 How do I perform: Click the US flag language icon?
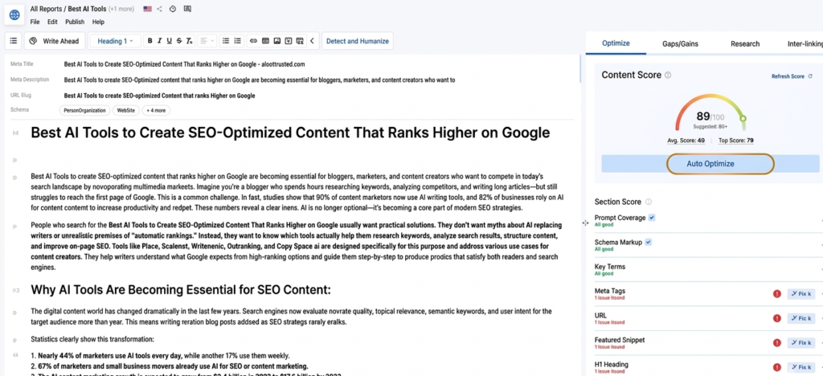148,9
